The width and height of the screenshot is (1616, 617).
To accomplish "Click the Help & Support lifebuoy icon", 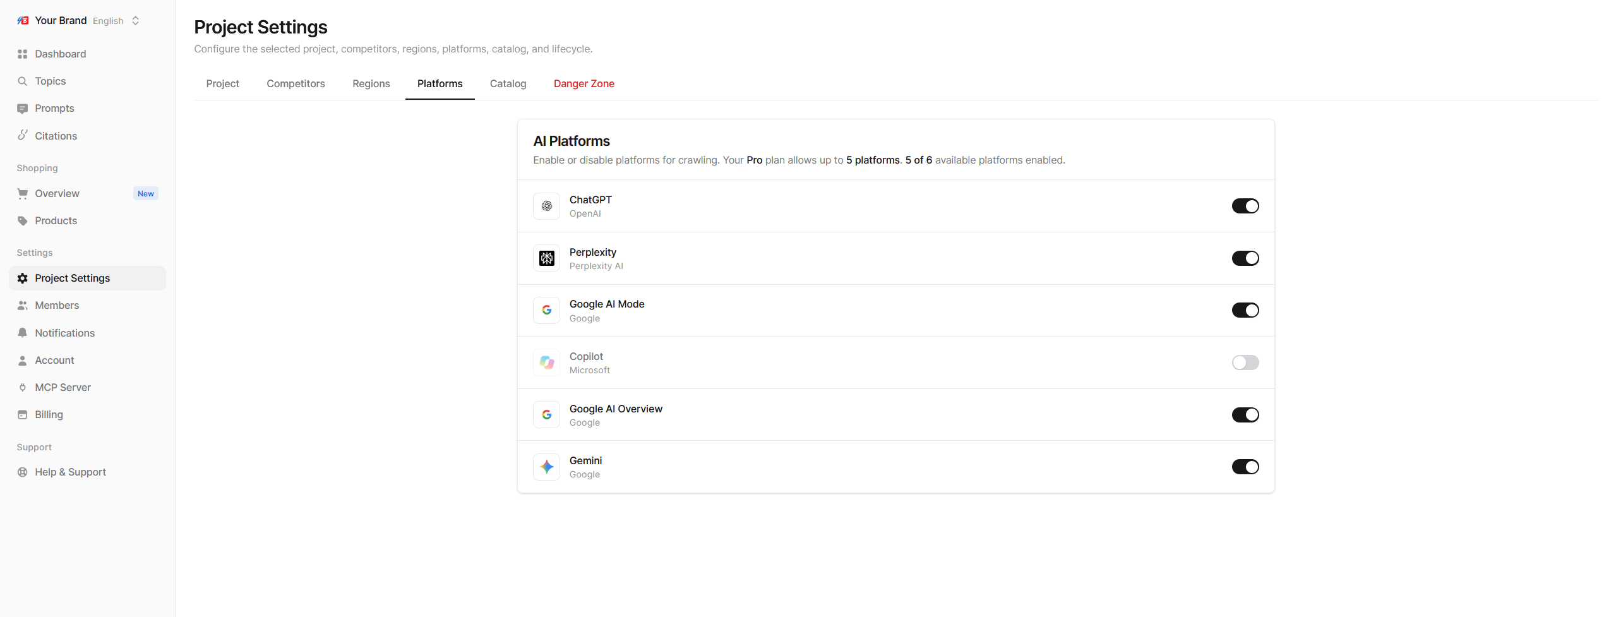I will (x=23, y=472).
